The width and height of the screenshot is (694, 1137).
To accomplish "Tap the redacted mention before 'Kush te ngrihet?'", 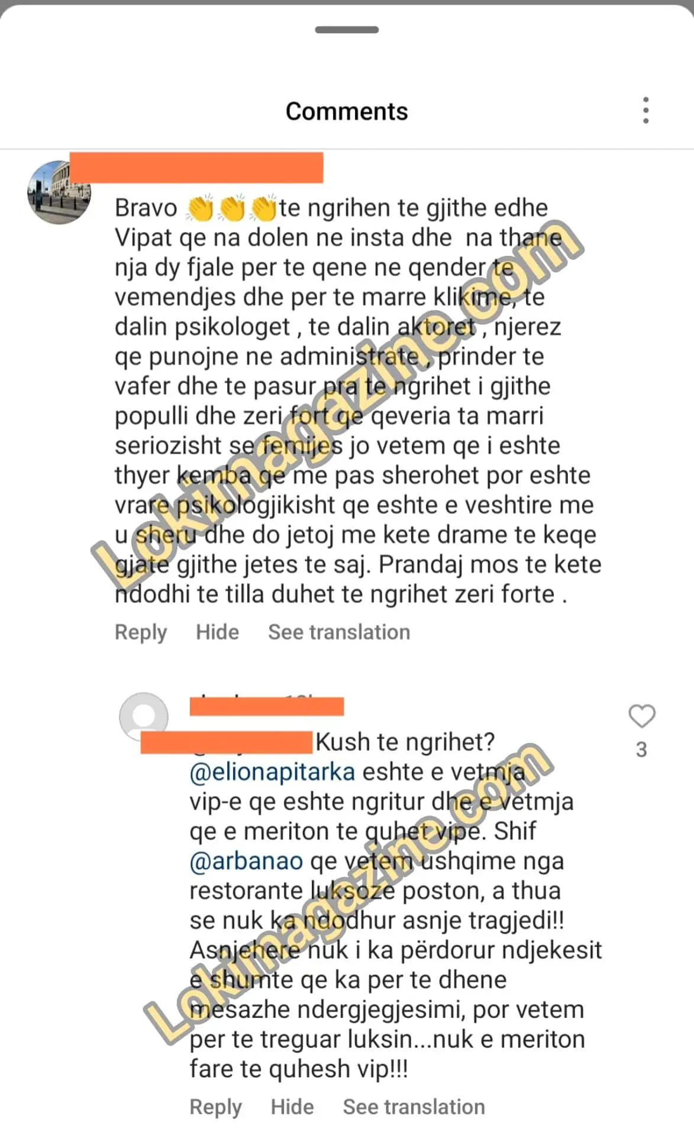I will [226, 743].
